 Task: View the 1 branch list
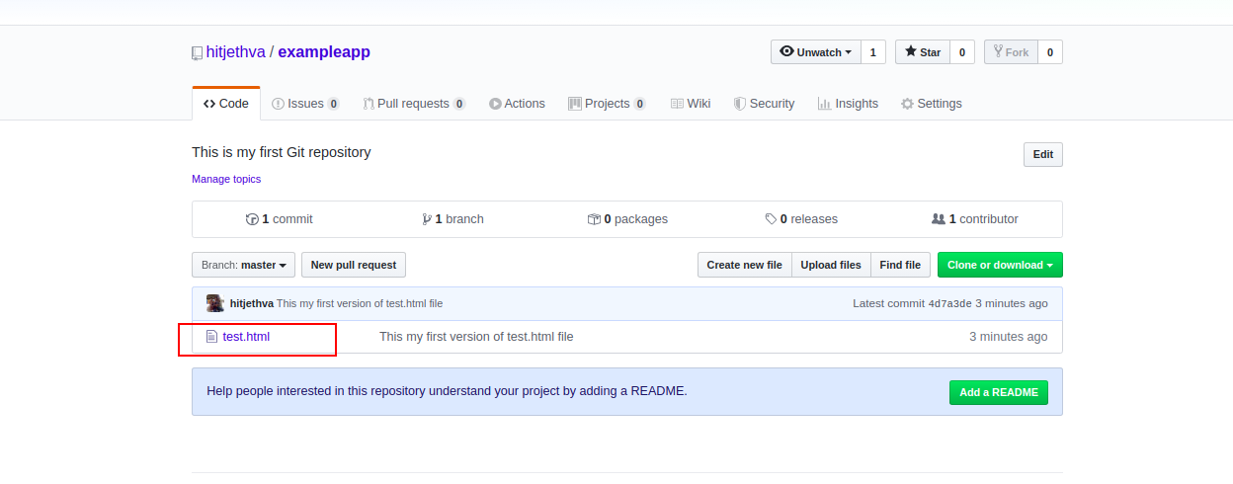pyautogui.click(x=452, y=219)
